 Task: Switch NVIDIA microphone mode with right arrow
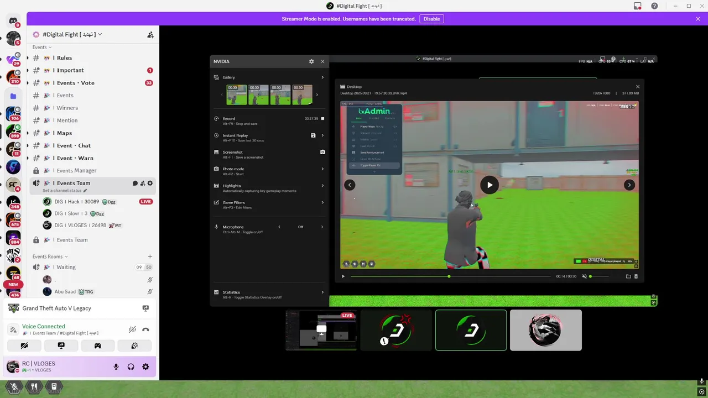[x=322, y=227]
